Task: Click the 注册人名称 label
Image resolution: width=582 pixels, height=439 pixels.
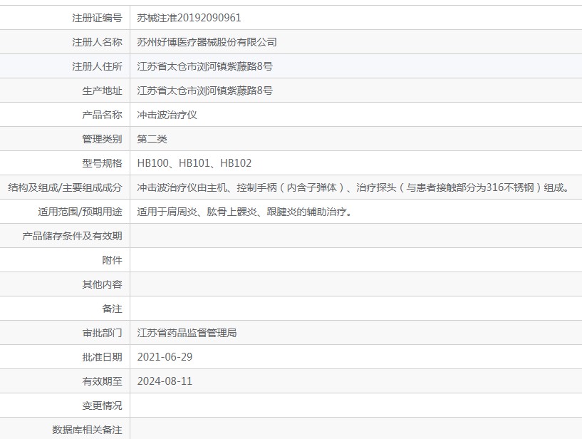Action: tap(97, 42)
